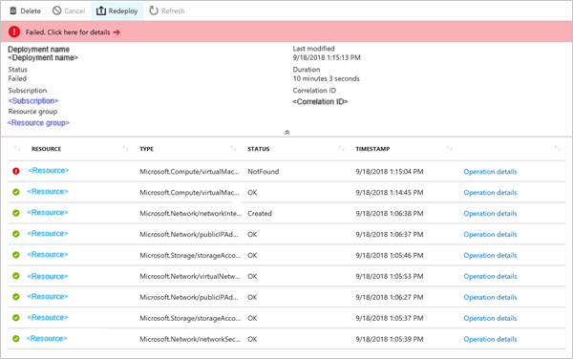The image size is (573, 359).
Task: Click the green check icon on the 1:06:27 PM row
Action: [x=16, y=297]
